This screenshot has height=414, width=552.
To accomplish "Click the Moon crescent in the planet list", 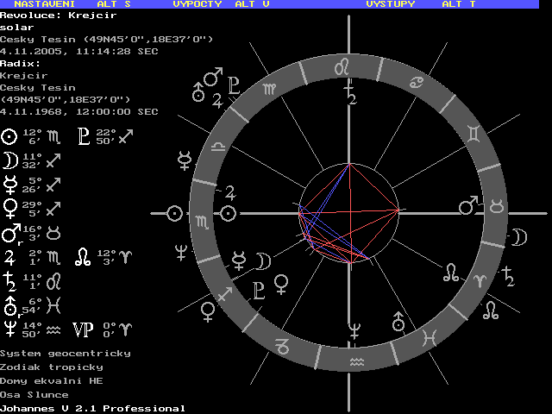I will point(9,160).
